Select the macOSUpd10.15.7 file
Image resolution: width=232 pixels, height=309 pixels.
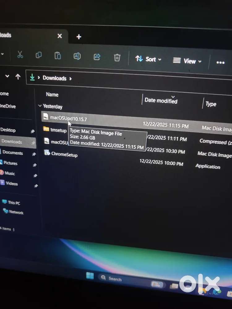click(x=69, y=118)
